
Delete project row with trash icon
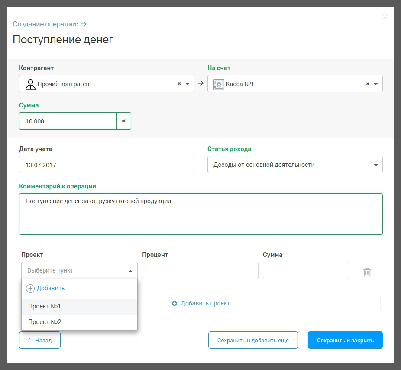[367, 272]
